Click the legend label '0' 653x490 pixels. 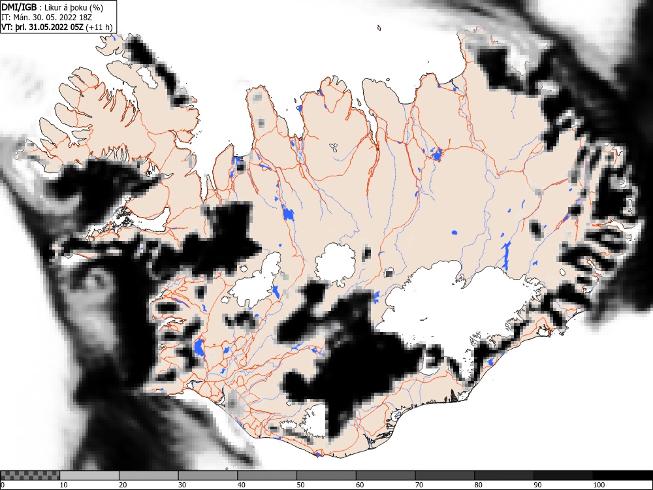[3, 485]
